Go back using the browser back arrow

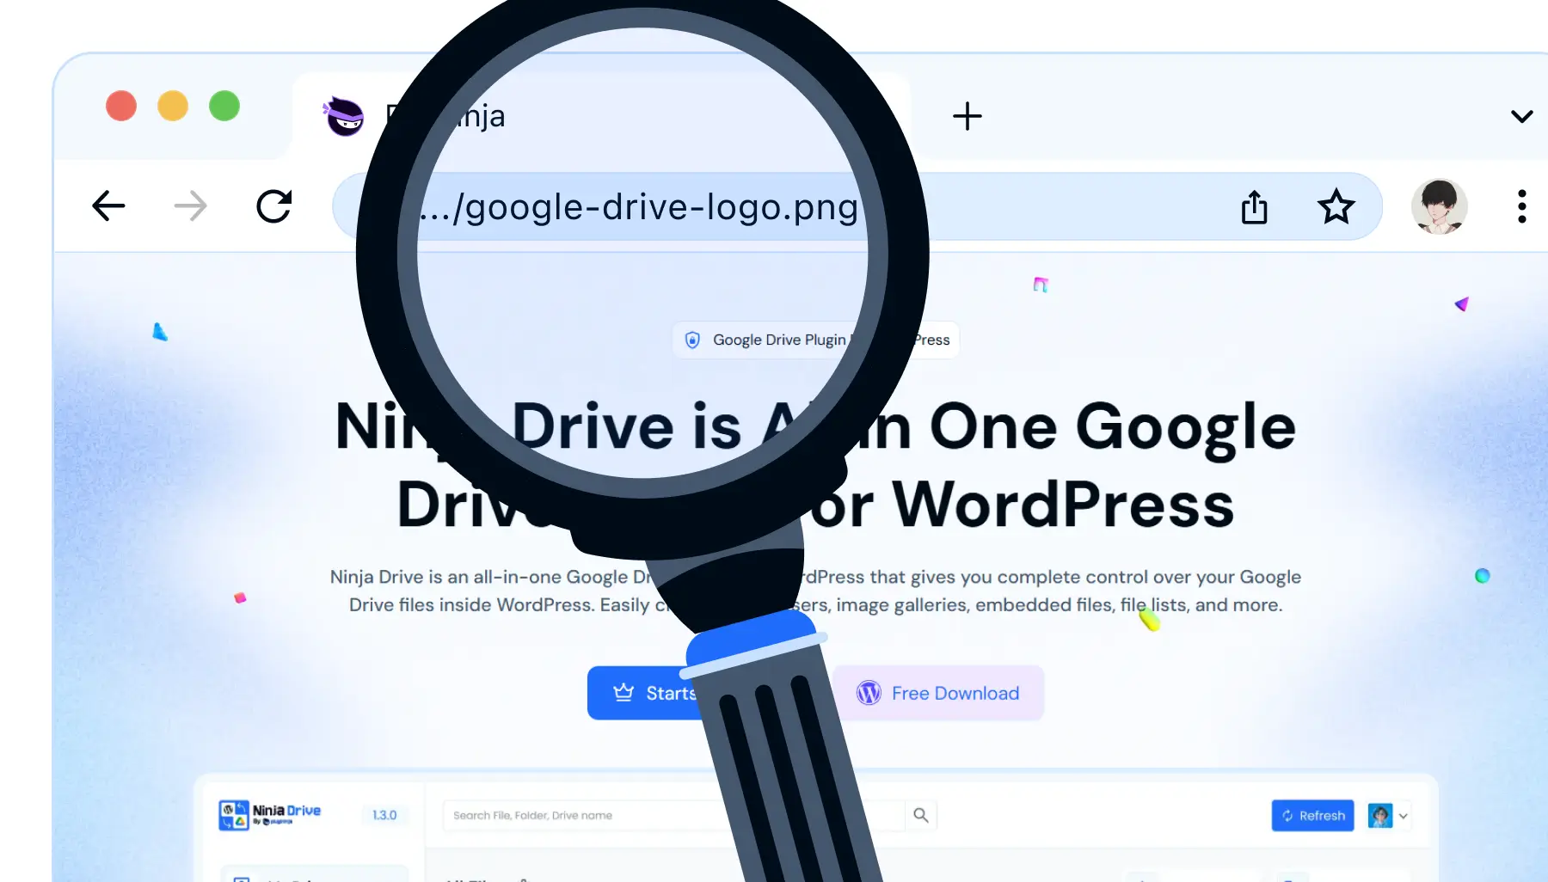[x=108, y=206]
